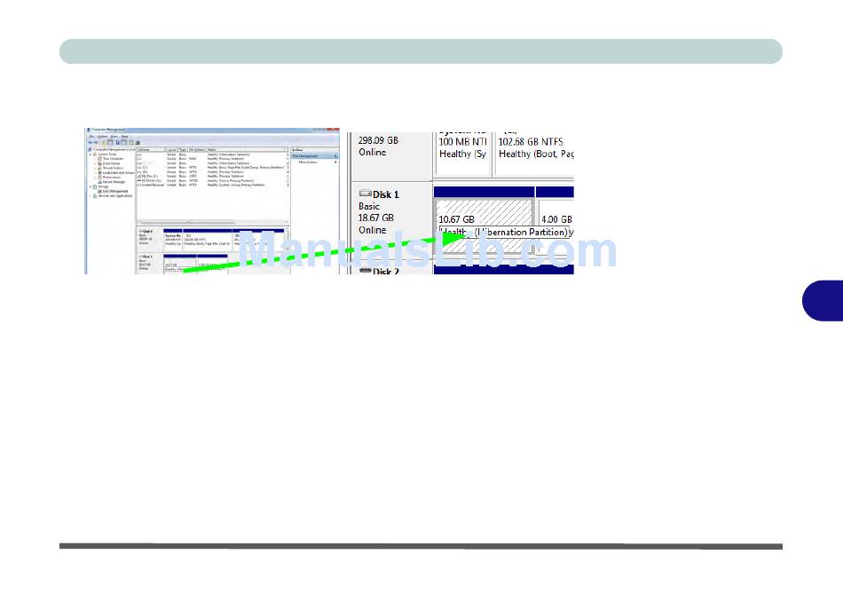The height and width of the screenshot is (594, 843).
Task: Click the horizontal scrollbar under the volume list
Action: pyautogui.click(x=212, y=222)
